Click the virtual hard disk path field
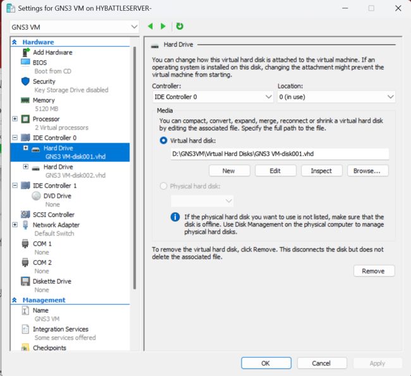Screen dimensions: 411x376 (x=279, y=154)
